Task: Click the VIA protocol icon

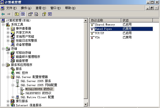Action: (x=92, y=37)
